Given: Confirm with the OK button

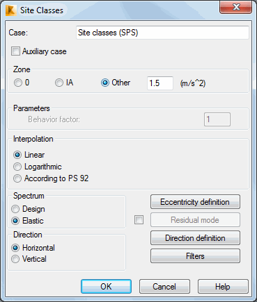Looking at the screenshot, I should click(x=106, y=287).
